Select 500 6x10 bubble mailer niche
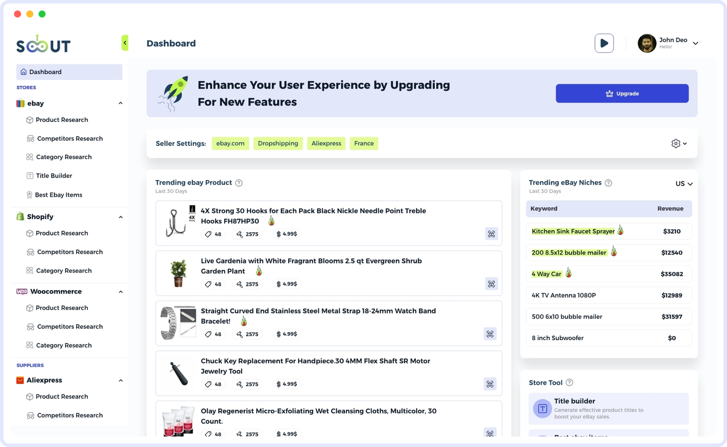 [609, 316]
